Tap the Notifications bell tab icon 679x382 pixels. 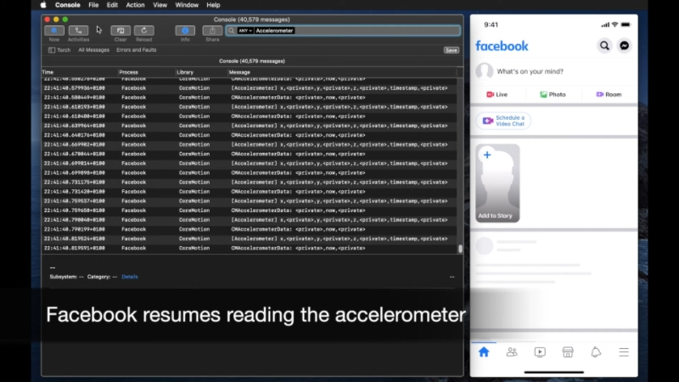(596, 352)
